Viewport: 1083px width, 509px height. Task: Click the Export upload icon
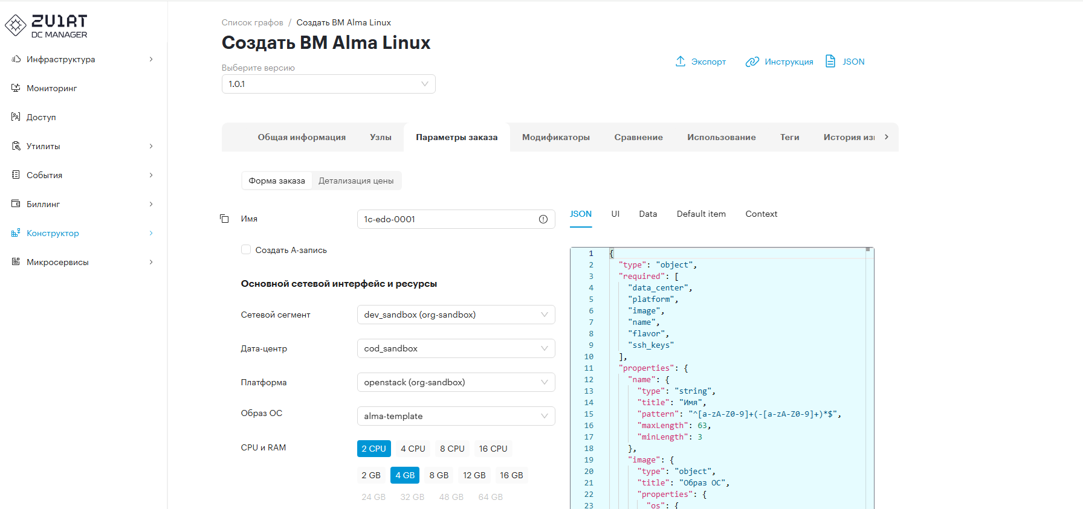681,62
